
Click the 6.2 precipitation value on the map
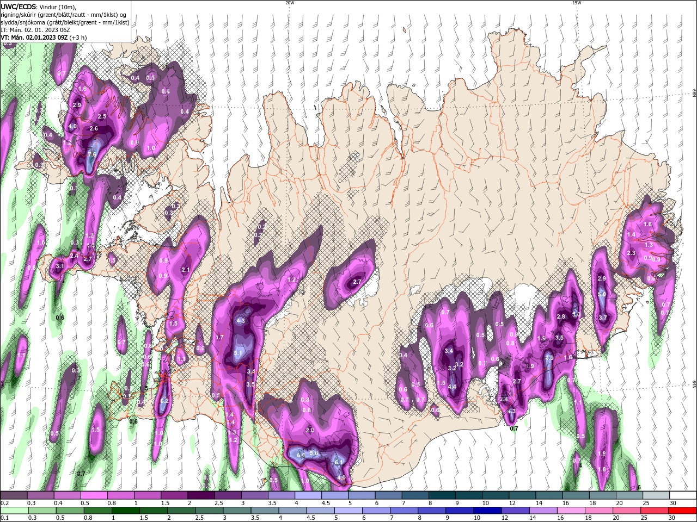coord(164,401)
